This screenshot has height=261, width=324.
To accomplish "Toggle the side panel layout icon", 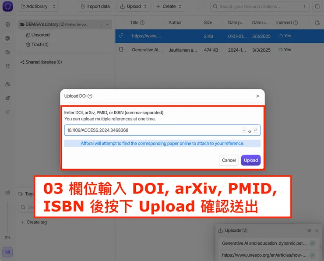I will 317,7.
